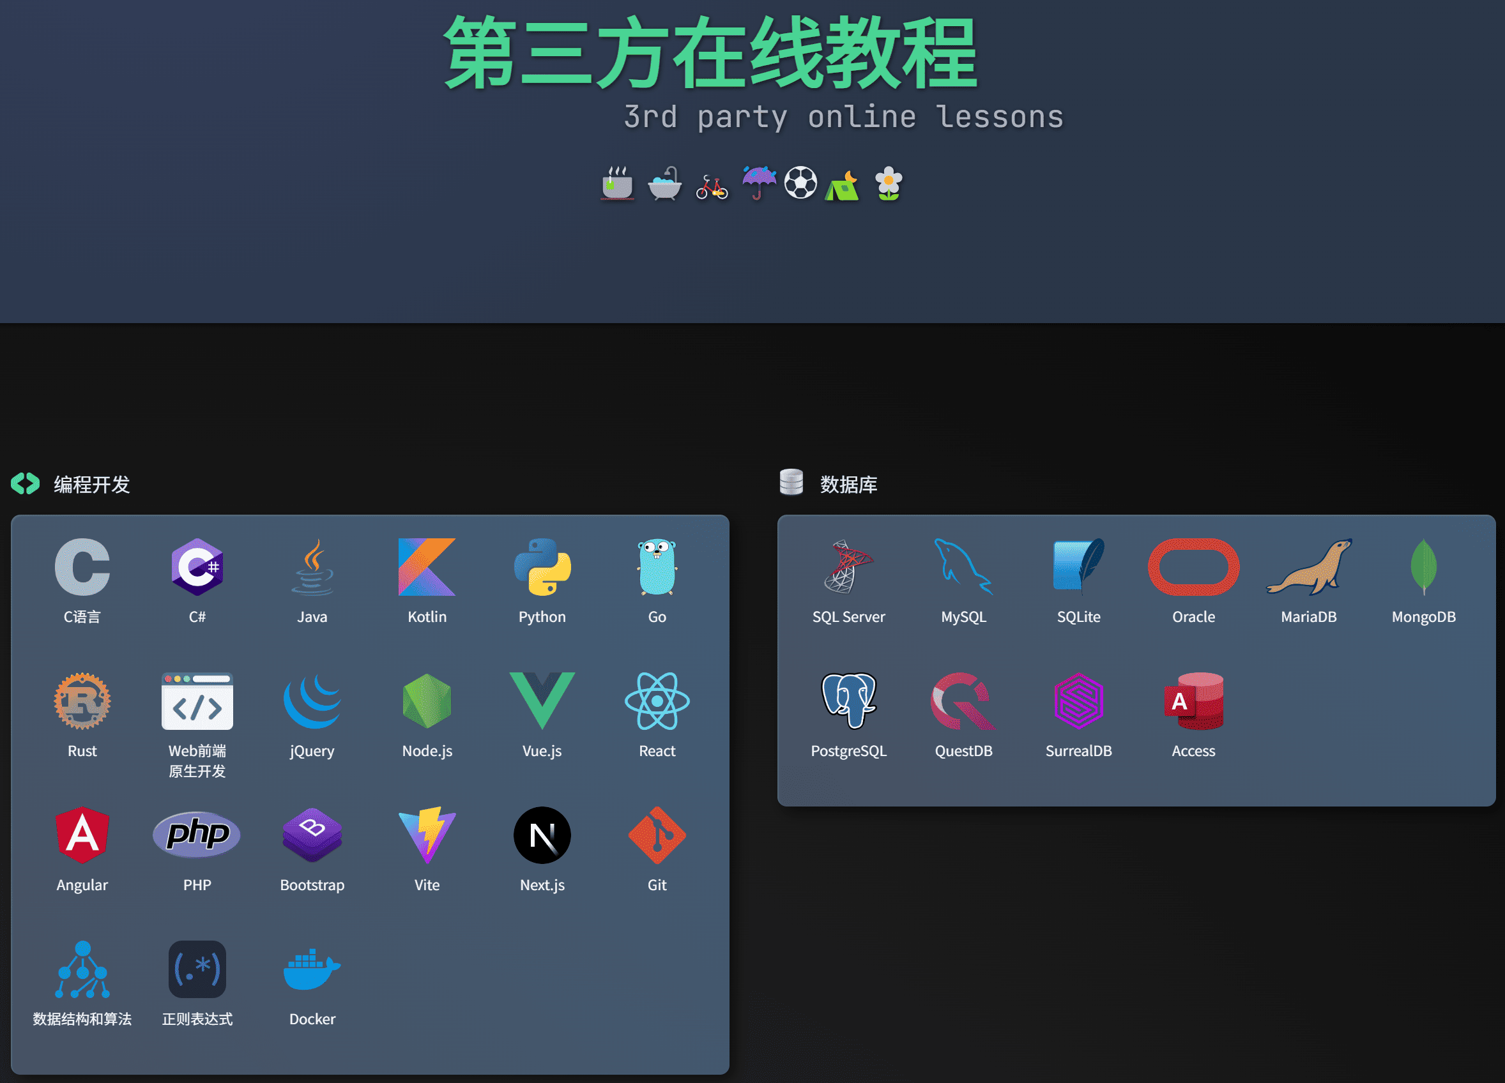1505x1083 pixels.
Task: Open the SurrealDB purple hexagon icon
Action: pyautogui.click(x=1078, y=701)
